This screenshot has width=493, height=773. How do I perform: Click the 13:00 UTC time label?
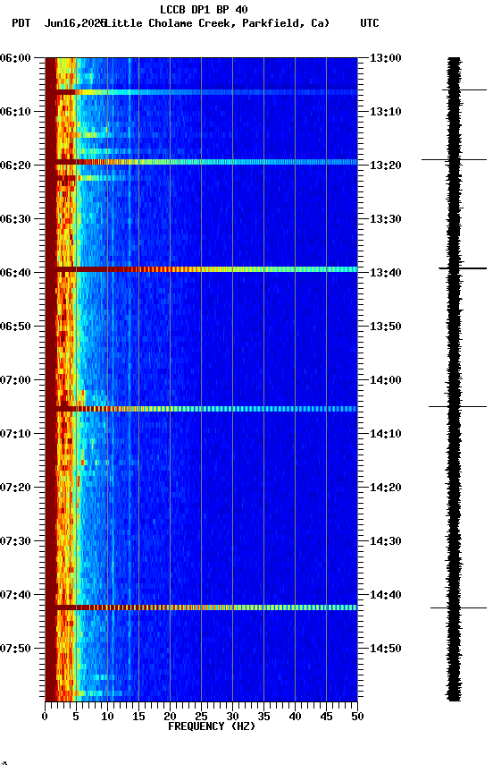tap(386, 58)
